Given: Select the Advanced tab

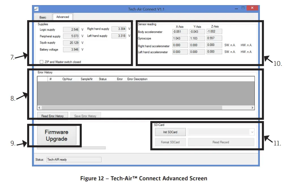Looking at the screenshot, I should pyautogui.click(x=63, y=17).
